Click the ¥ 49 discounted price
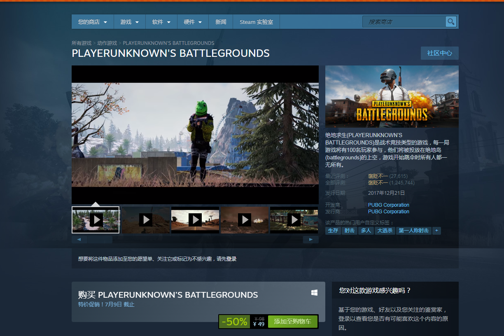 point(259,324)
